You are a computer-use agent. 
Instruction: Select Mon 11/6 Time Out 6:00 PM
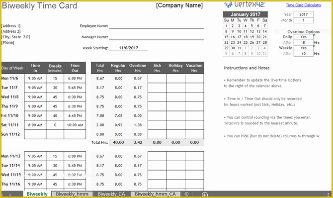click(x=75, y=78)
